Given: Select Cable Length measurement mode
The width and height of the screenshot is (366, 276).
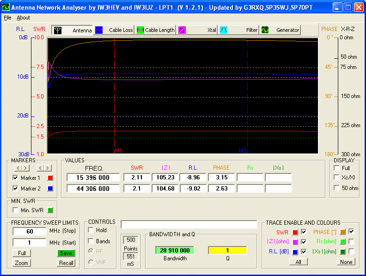Looking at the screenshot, I should [156, 30].
